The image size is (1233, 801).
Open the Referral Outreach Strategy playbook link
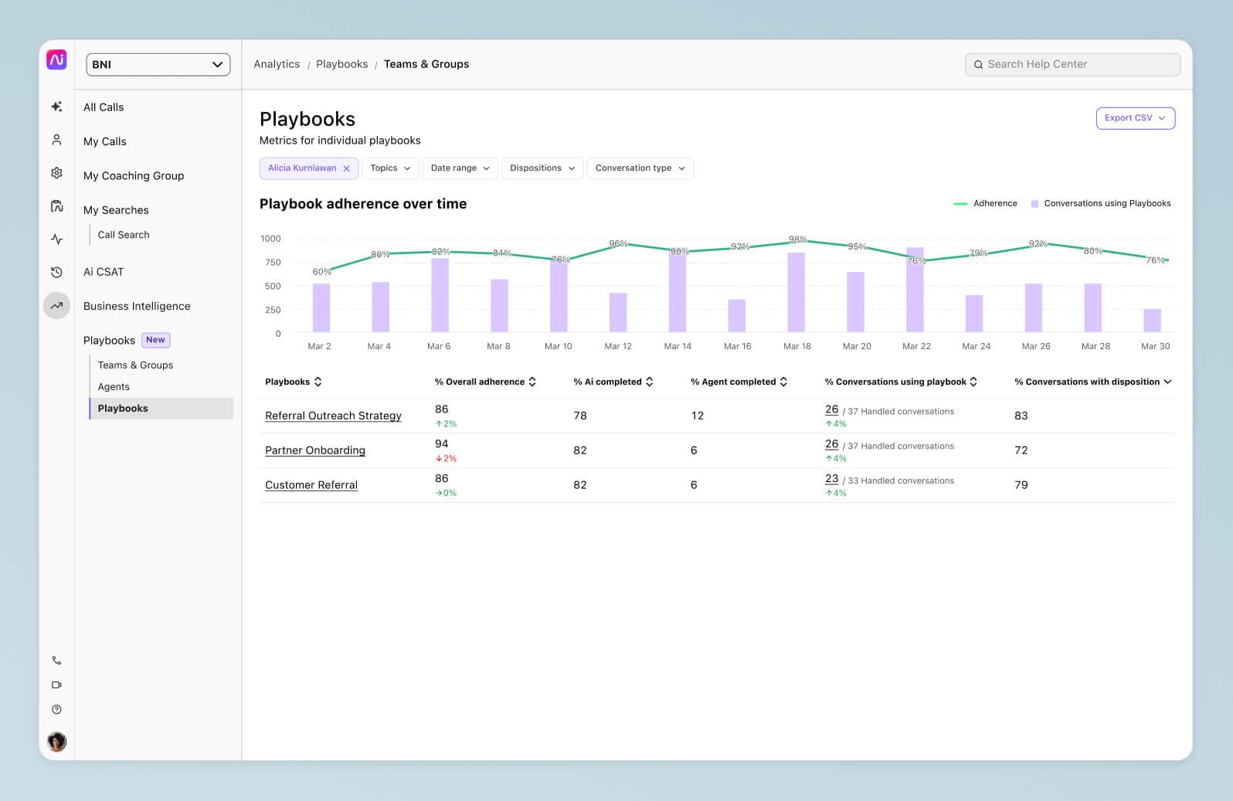pyautogui.click(x=333, y=416)
